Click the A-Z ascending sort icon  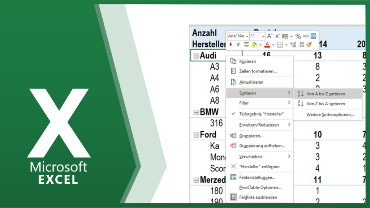tap(300, 94)
